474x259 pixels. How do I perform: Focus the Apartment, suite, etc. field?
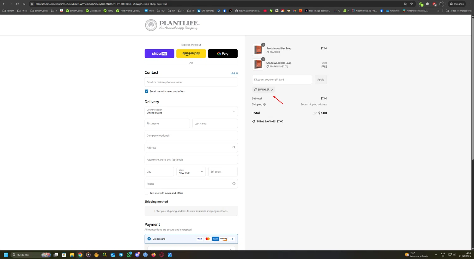(x=191, y=160)
